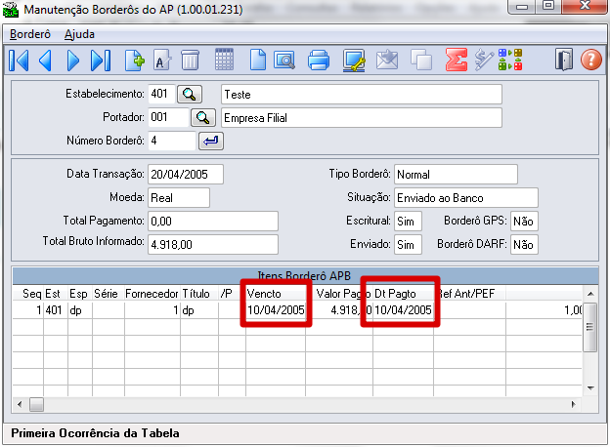
Task: Click the Portador field with 001
Action: coord(168,117)
